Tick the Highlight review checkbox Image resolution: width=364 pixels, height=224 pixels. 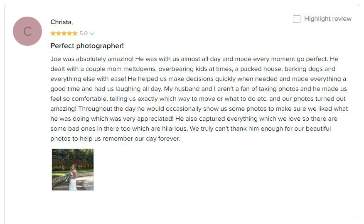[296, 19]
